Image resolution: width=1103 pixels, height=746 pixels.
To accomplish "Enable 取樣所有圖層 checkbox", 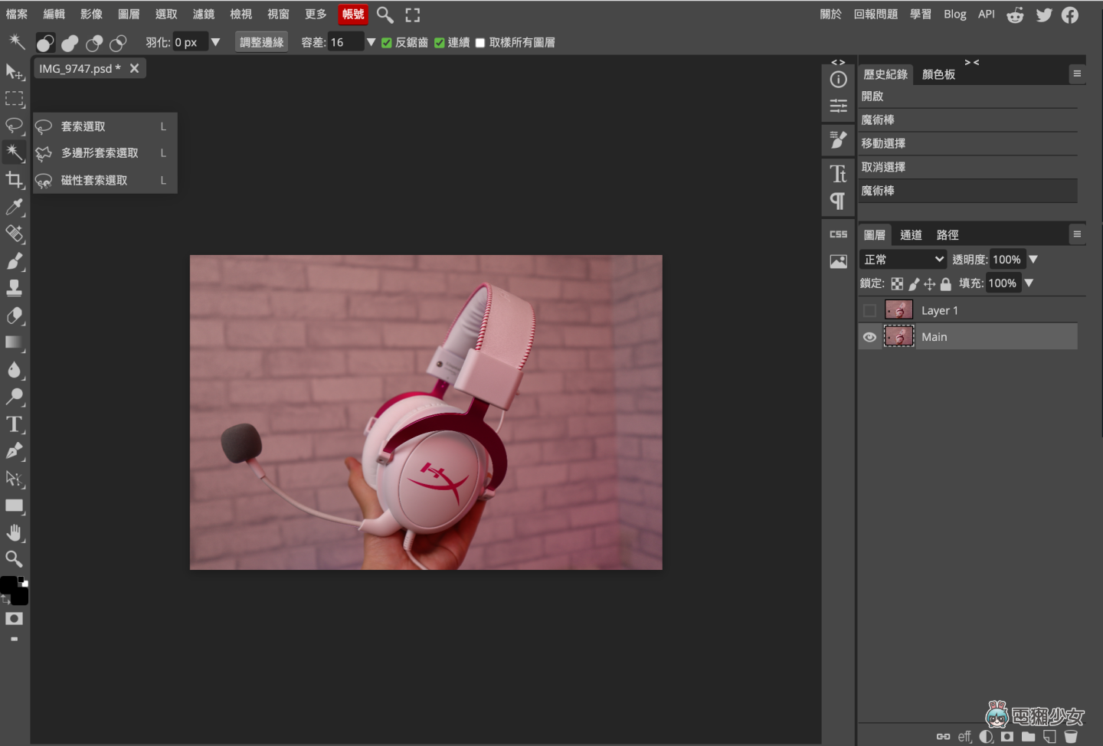I will 480,43.
